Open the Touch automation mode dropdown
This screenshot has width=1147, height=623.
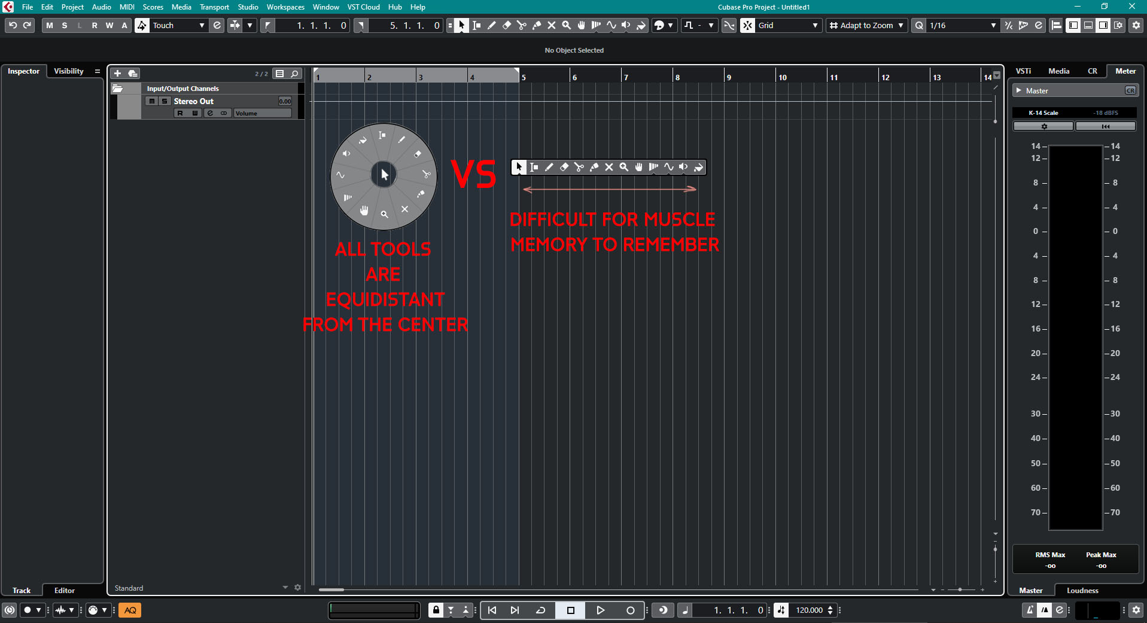(178, 25)
